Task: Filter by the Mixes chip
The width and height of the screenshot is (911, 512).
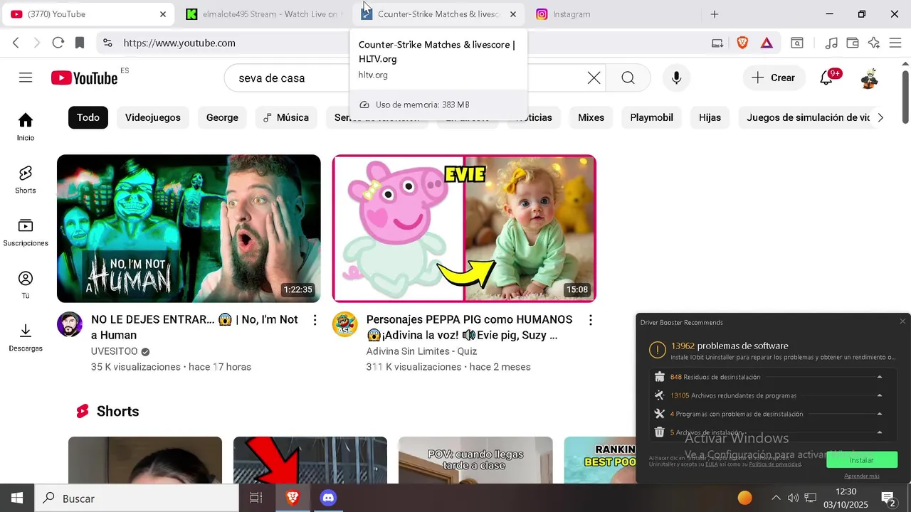Action: (x=591, y=117)
